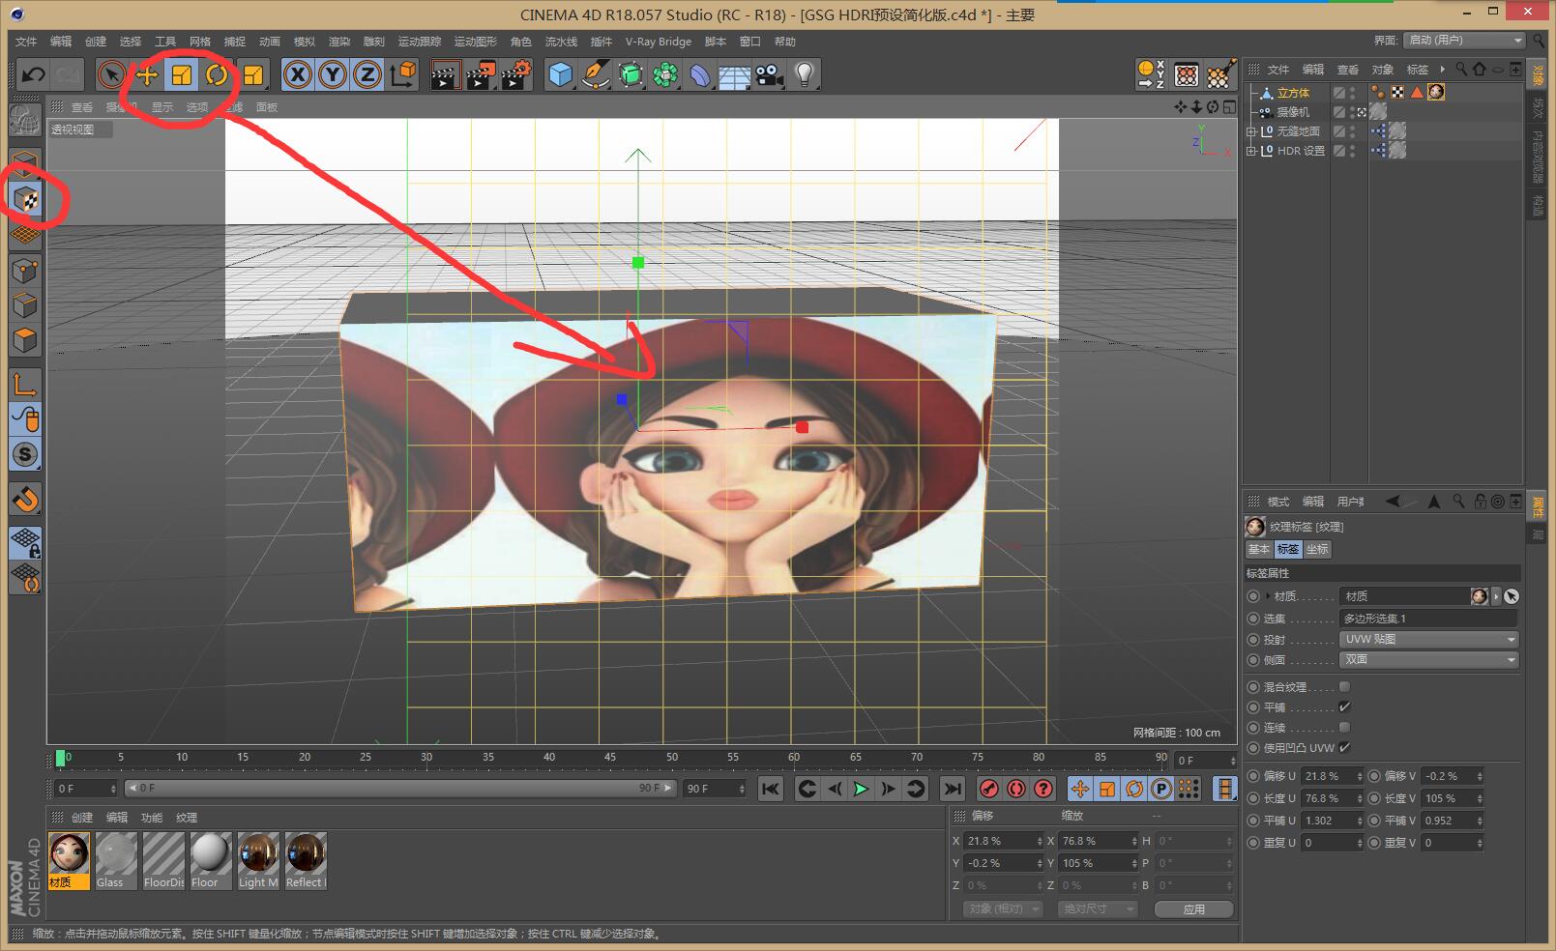
Task: Click the coordinate system cube icon
Action: 403,74
